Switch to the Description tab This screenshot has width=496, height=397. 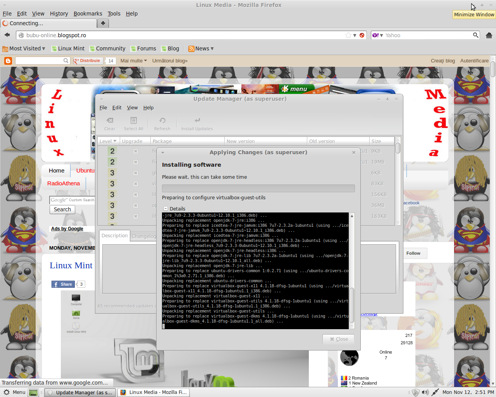coord(114,236)
